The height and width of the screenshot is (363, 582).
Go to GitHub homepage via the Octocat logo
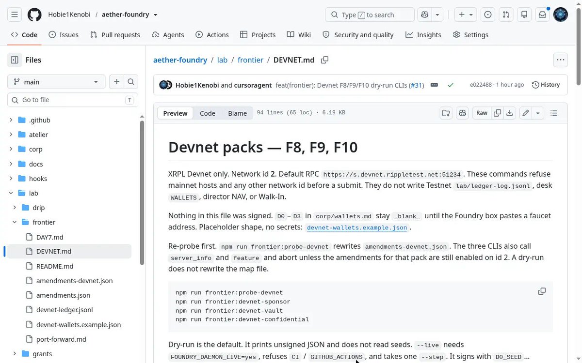click(x=34, y=15)
